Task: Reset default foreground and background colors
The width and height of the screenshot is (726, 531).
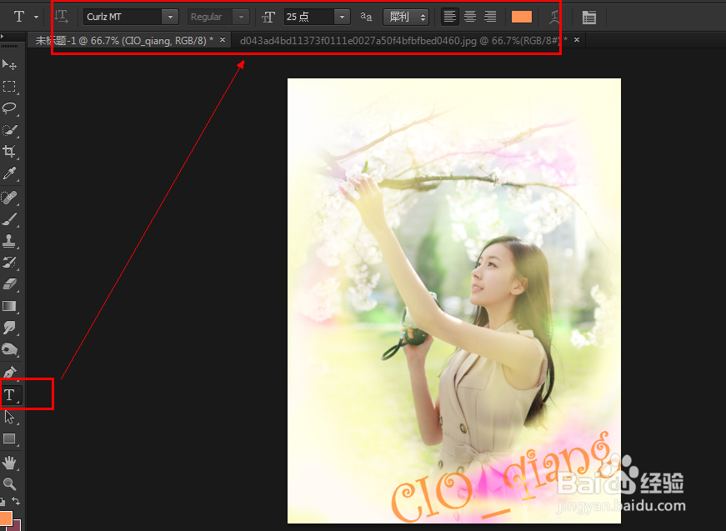Action: 3,501
